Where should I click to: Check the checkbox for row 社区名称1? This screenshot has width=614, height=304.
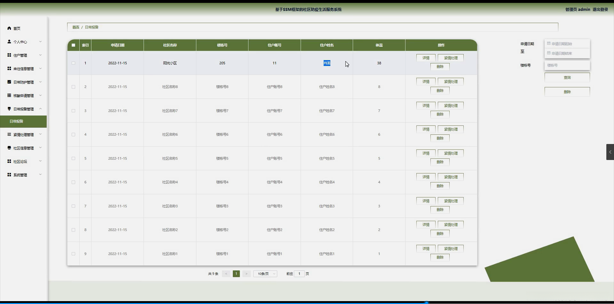pyautogui.click(x=73, y=254)
